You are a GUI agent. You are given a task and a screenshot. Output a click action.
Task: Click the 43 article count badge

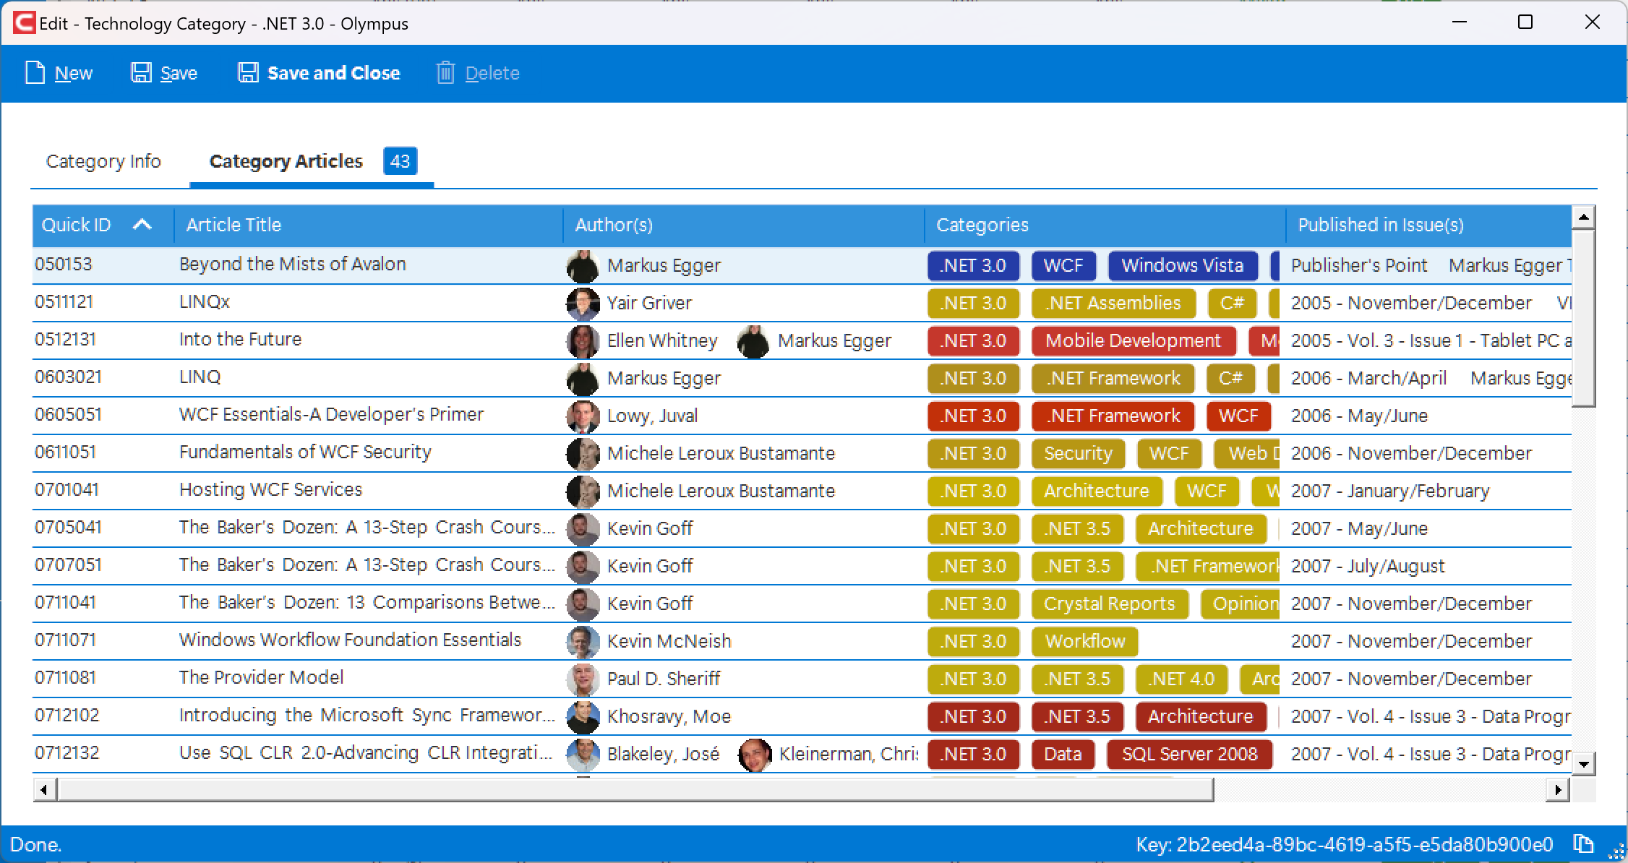pyautogui.click(x=400, y=161)
